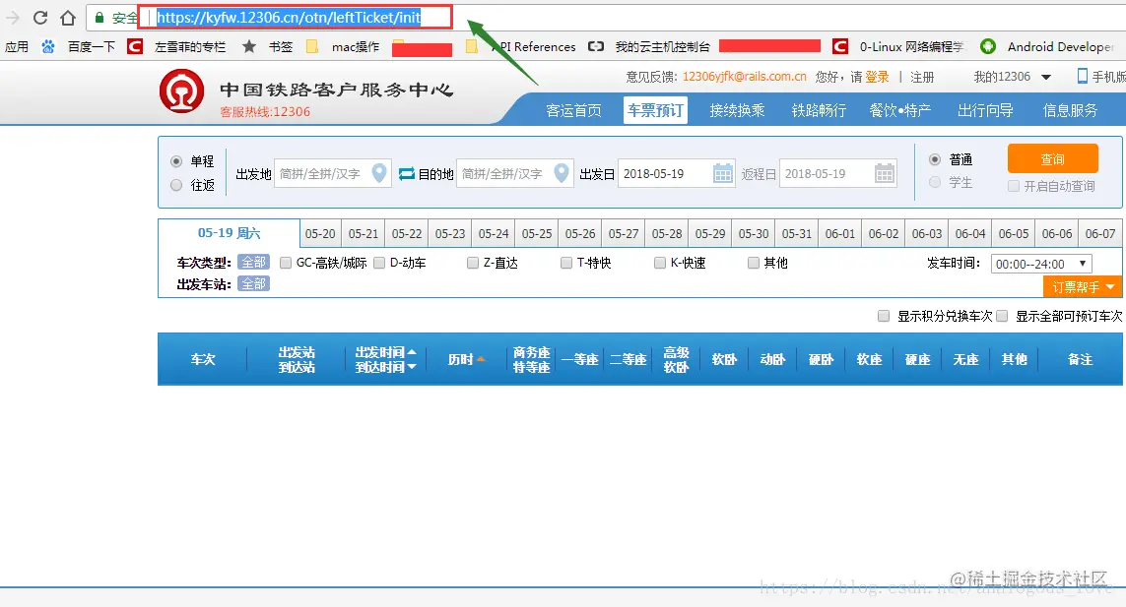
Task: Open the Android Developer bookmark
Action: [1047, 46]
